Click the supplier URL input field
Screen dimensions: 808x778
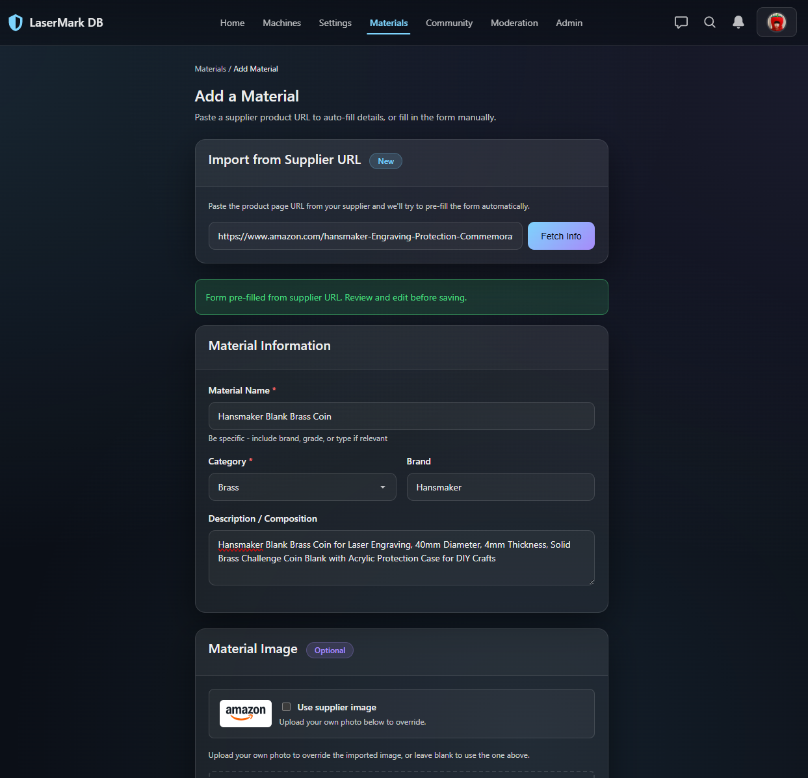coord(365,235)
